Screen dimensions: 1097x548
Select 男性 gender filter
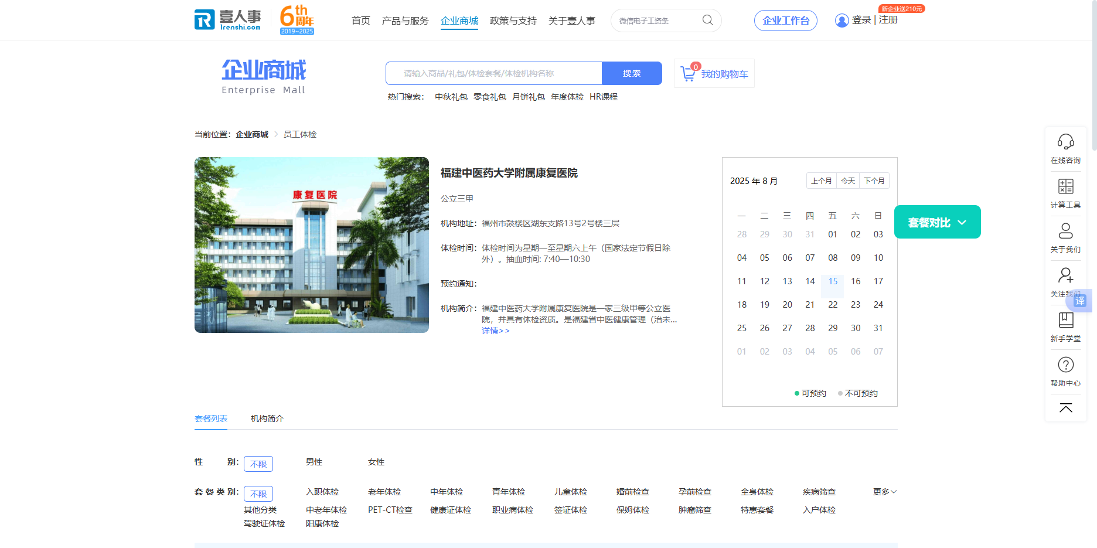(314, 462)
